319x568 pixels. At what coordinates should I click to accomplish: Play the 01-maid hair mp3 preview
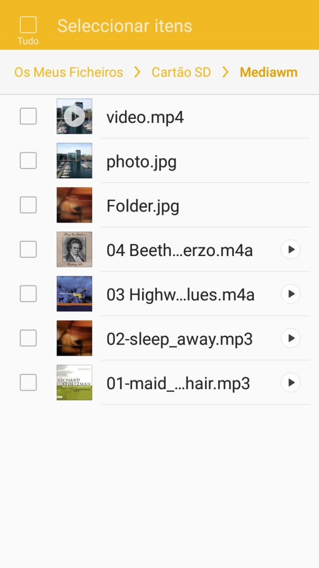[x=291, y=383]
